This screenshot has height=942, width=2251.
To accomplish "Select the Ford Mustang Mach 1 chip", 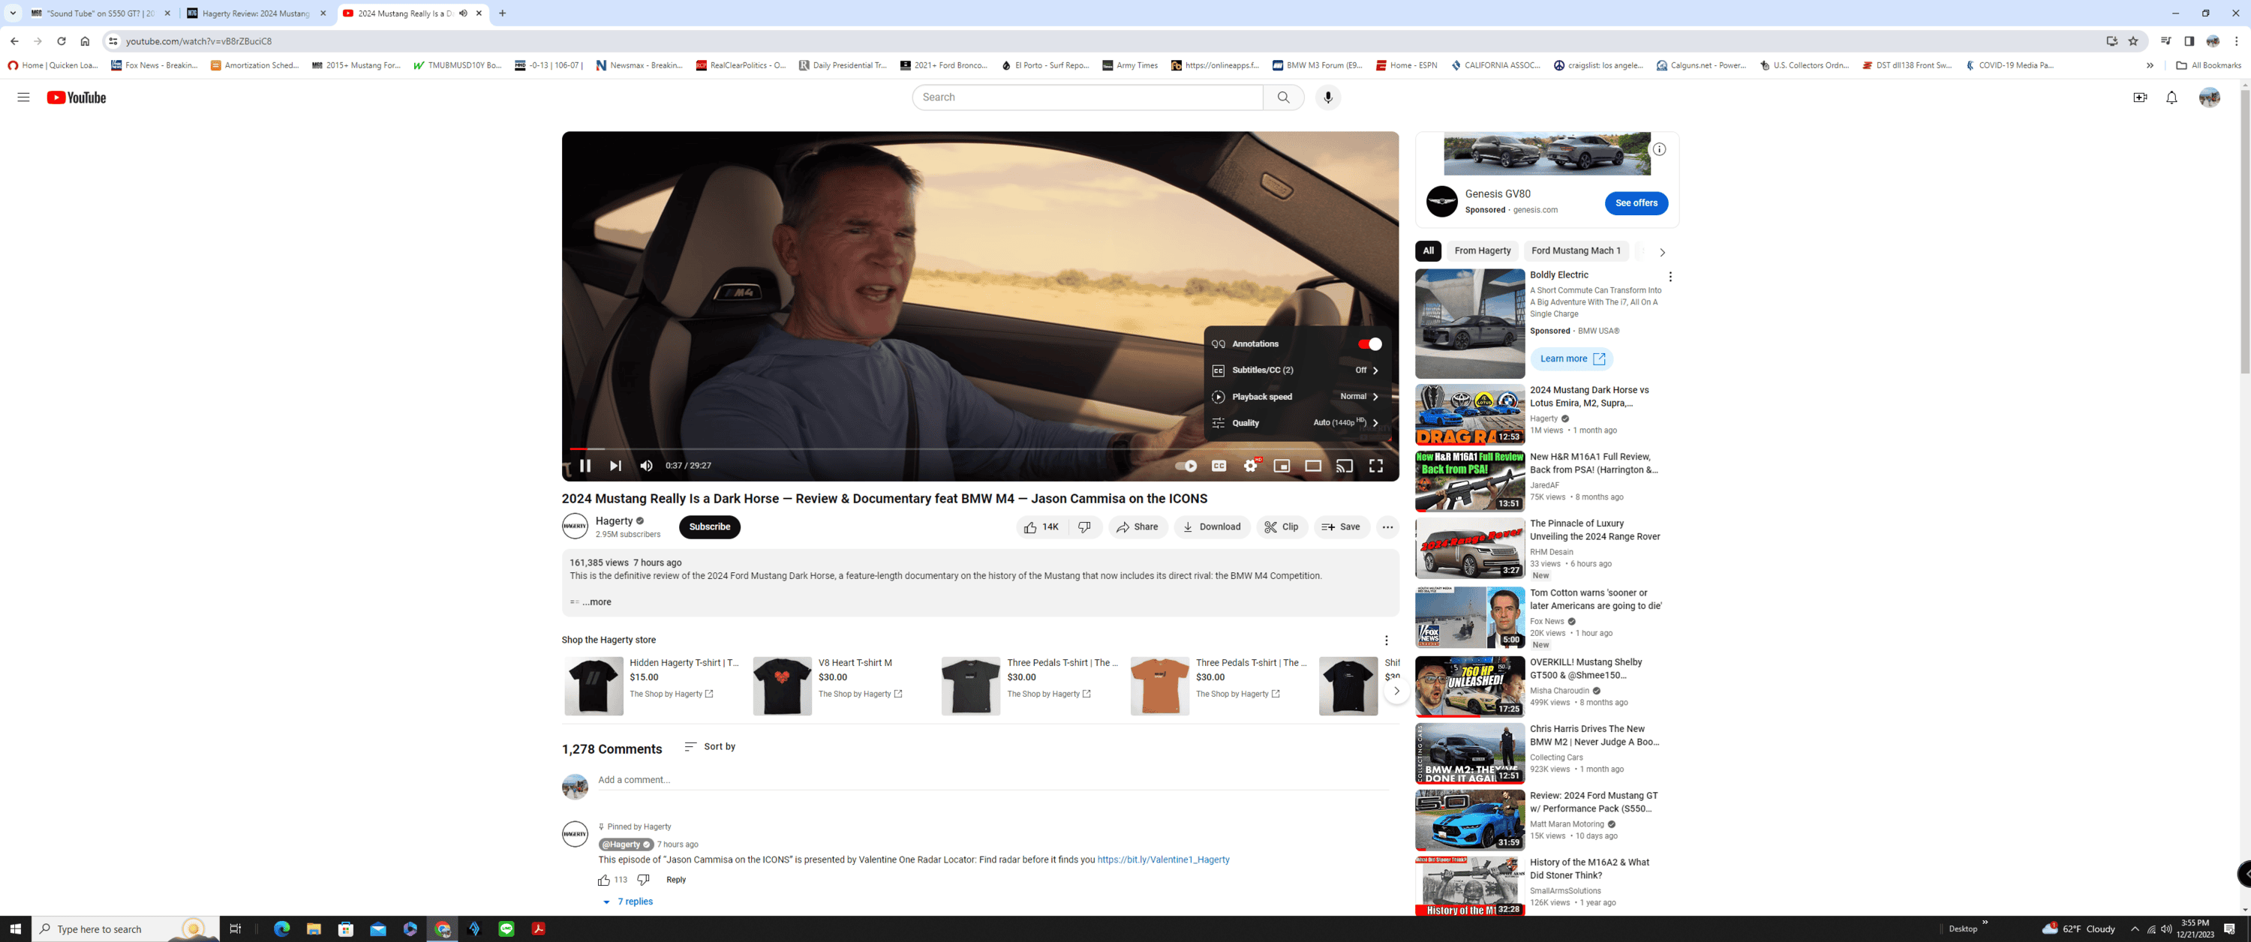I will point(1576,250).
